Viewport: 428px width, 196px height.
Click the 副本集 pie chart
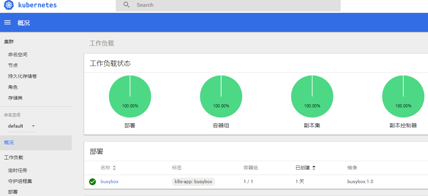tap(312, 96)
